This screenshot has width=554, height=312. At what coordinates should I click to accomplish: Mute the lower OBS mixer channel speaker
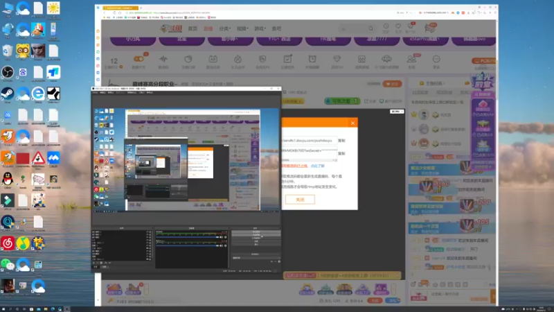(x=222, y=245)
